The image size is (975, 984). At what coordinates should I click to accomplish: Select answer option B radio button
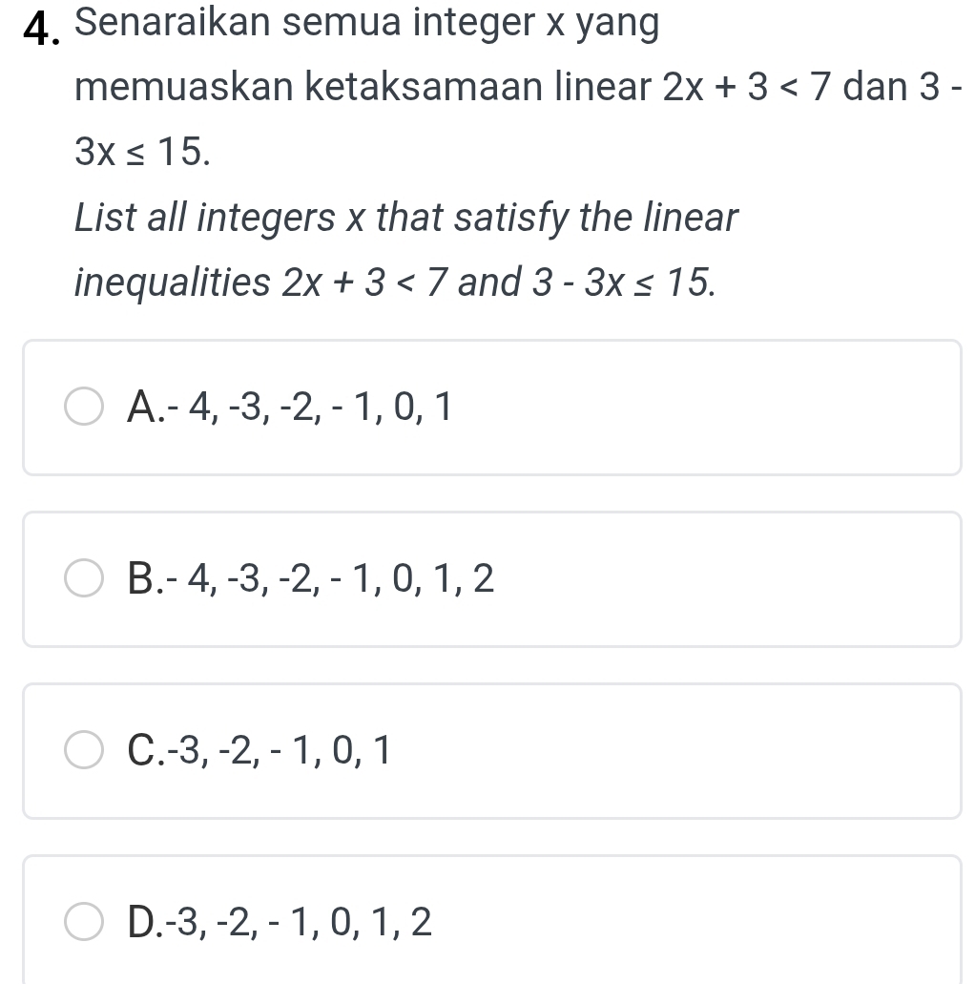point(84,578)
